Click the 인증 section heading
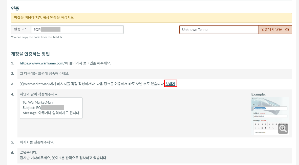This screenshot has height=165, width=299. point(15,8)
